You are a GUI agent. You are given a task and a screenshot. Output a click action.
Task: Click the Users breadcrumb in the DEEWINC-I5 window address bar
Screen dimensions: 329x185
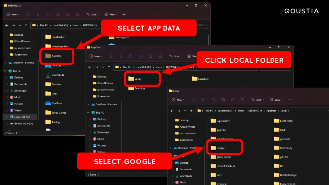[x=75, y=25]
